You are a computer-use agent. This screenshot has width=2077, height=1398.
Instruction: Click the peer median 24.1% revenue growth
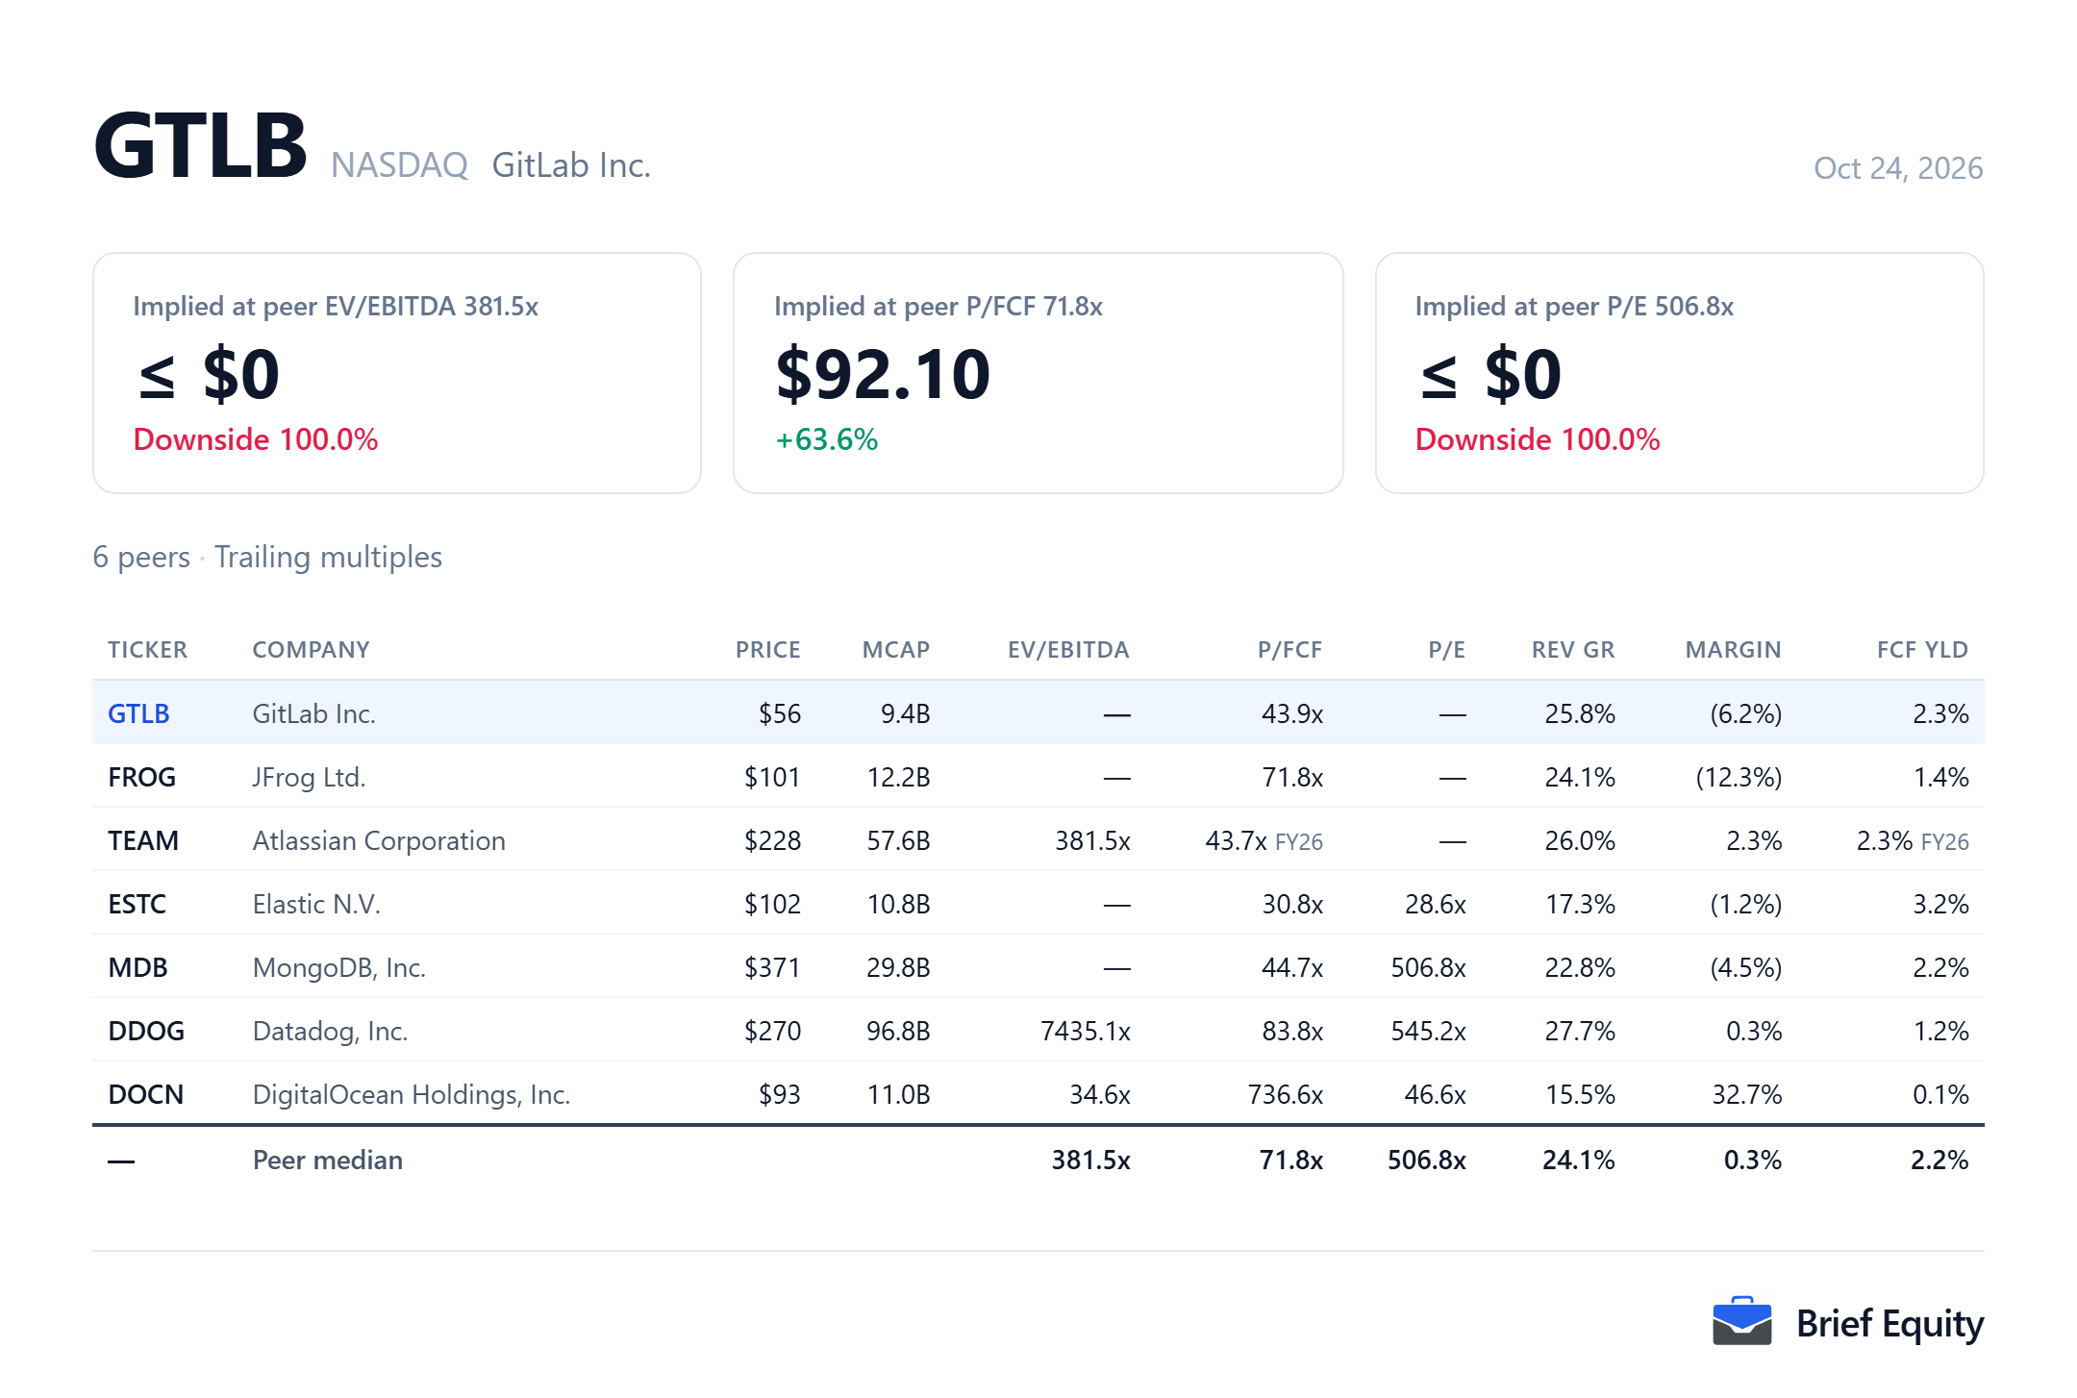tap(1579, 1160)
